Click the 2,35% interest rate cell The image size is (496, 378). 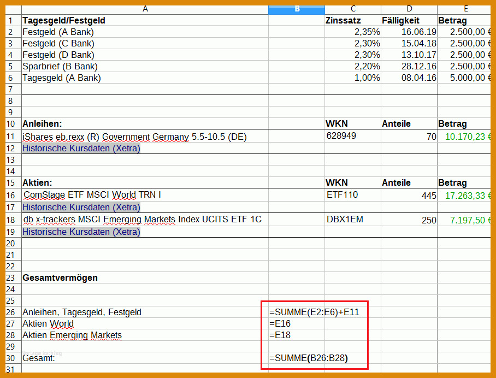(x=353, y=32)
